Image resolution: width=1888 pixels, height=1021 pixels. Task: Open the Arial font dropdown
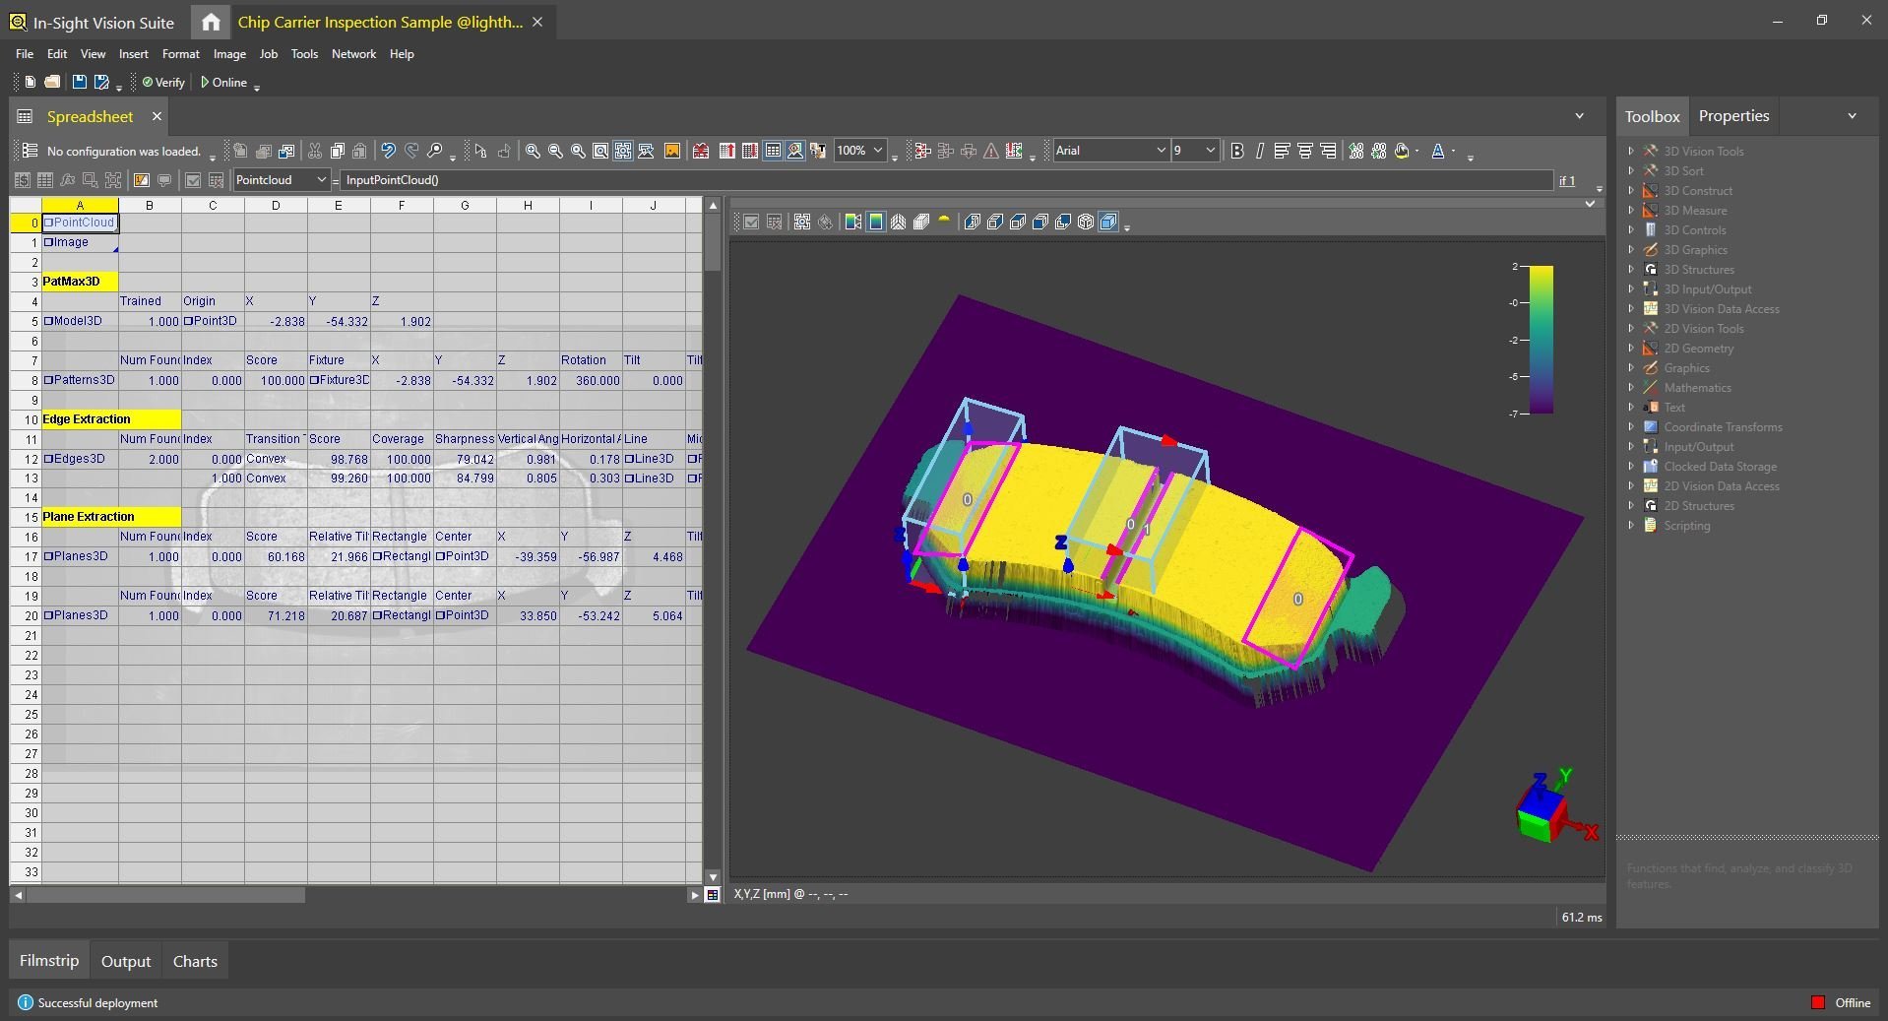1160,151
